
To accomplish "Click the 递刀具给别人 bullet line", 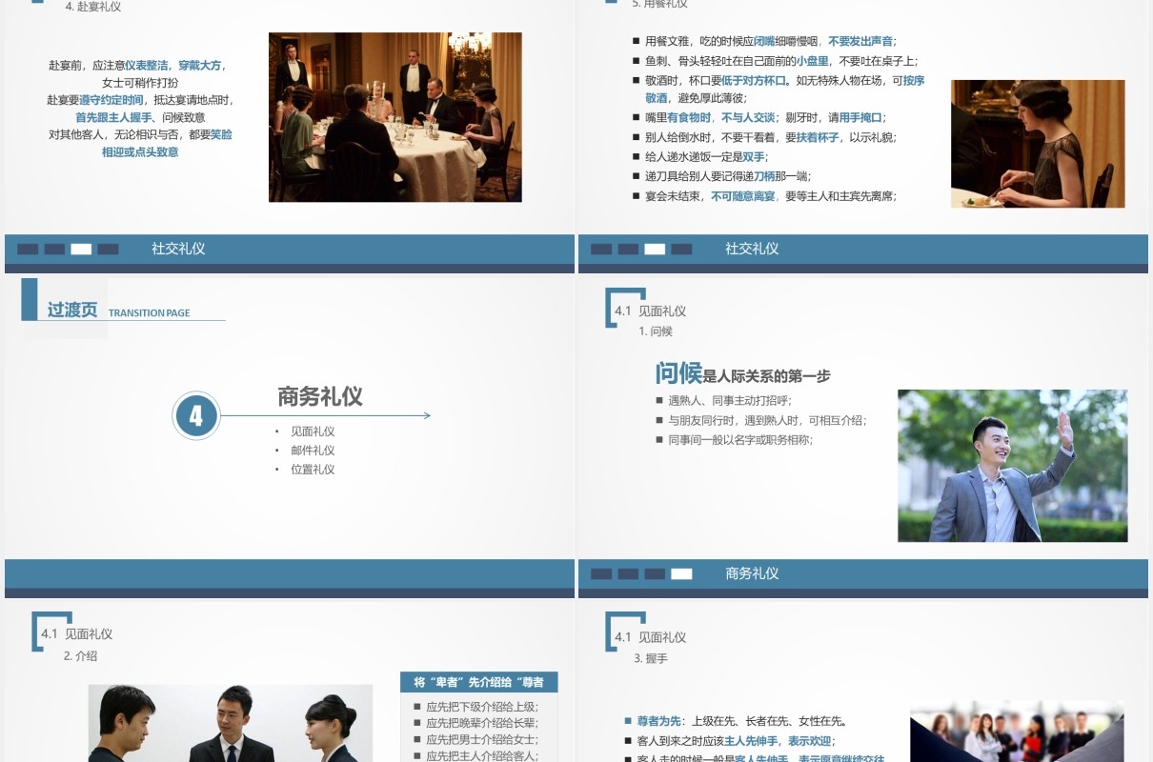I will tap(721, 176).
